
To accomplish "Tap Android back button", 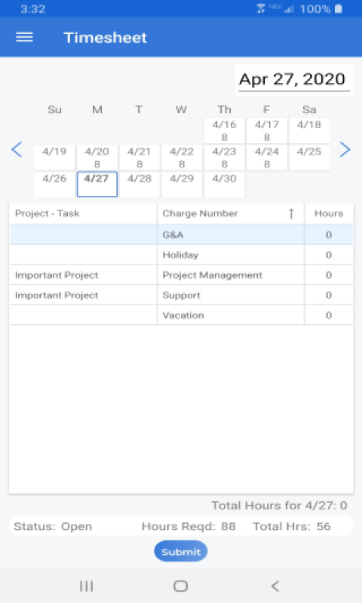I will tap(275, 586).
